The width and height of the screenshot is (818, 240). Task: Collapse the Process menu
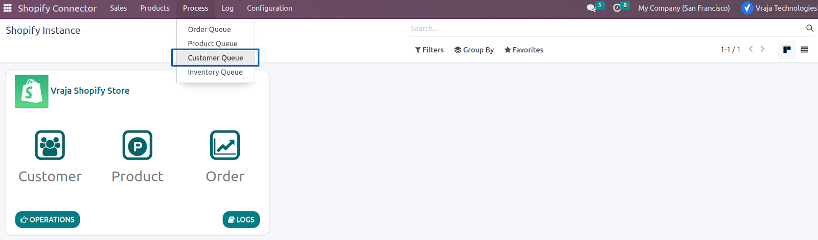tap(196, 8)
